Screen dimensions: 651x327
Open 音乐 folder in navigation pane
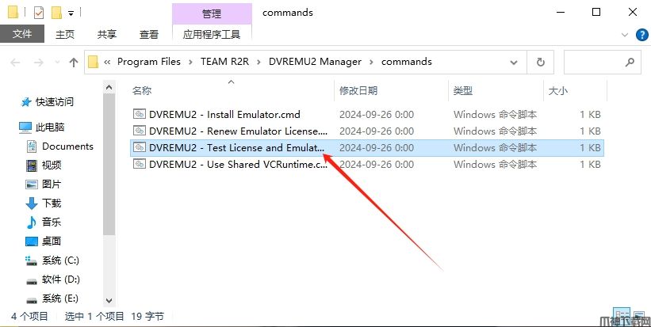44,222
